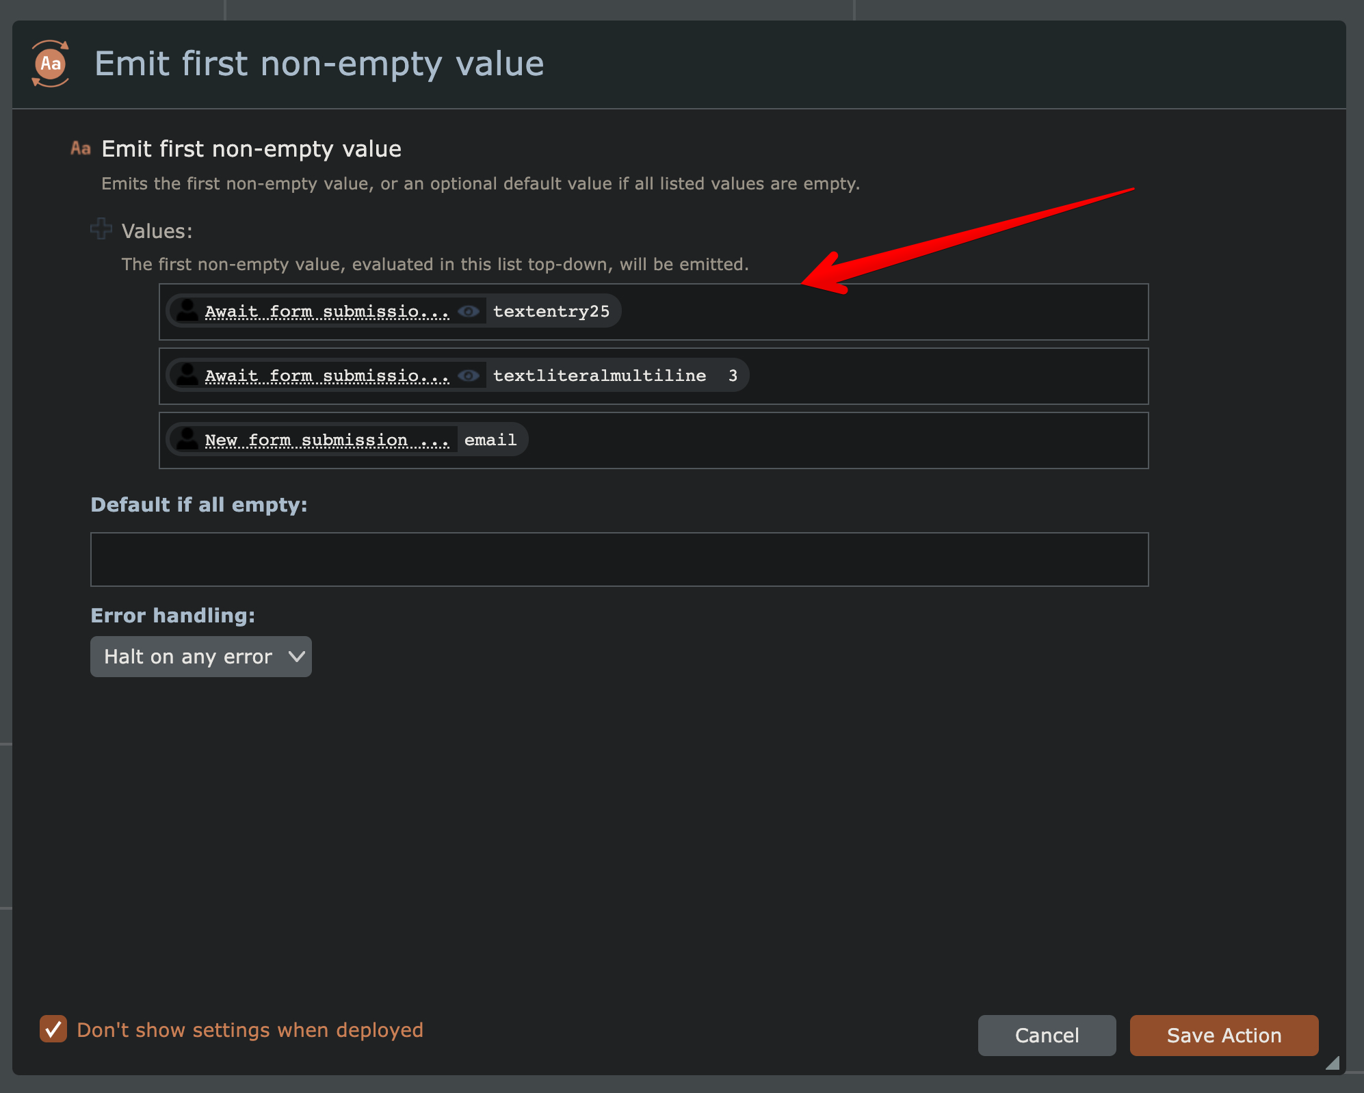Click the person icon in the textentry25 row
This screenshot has height=1093, width=1364.
pos(187,311)
